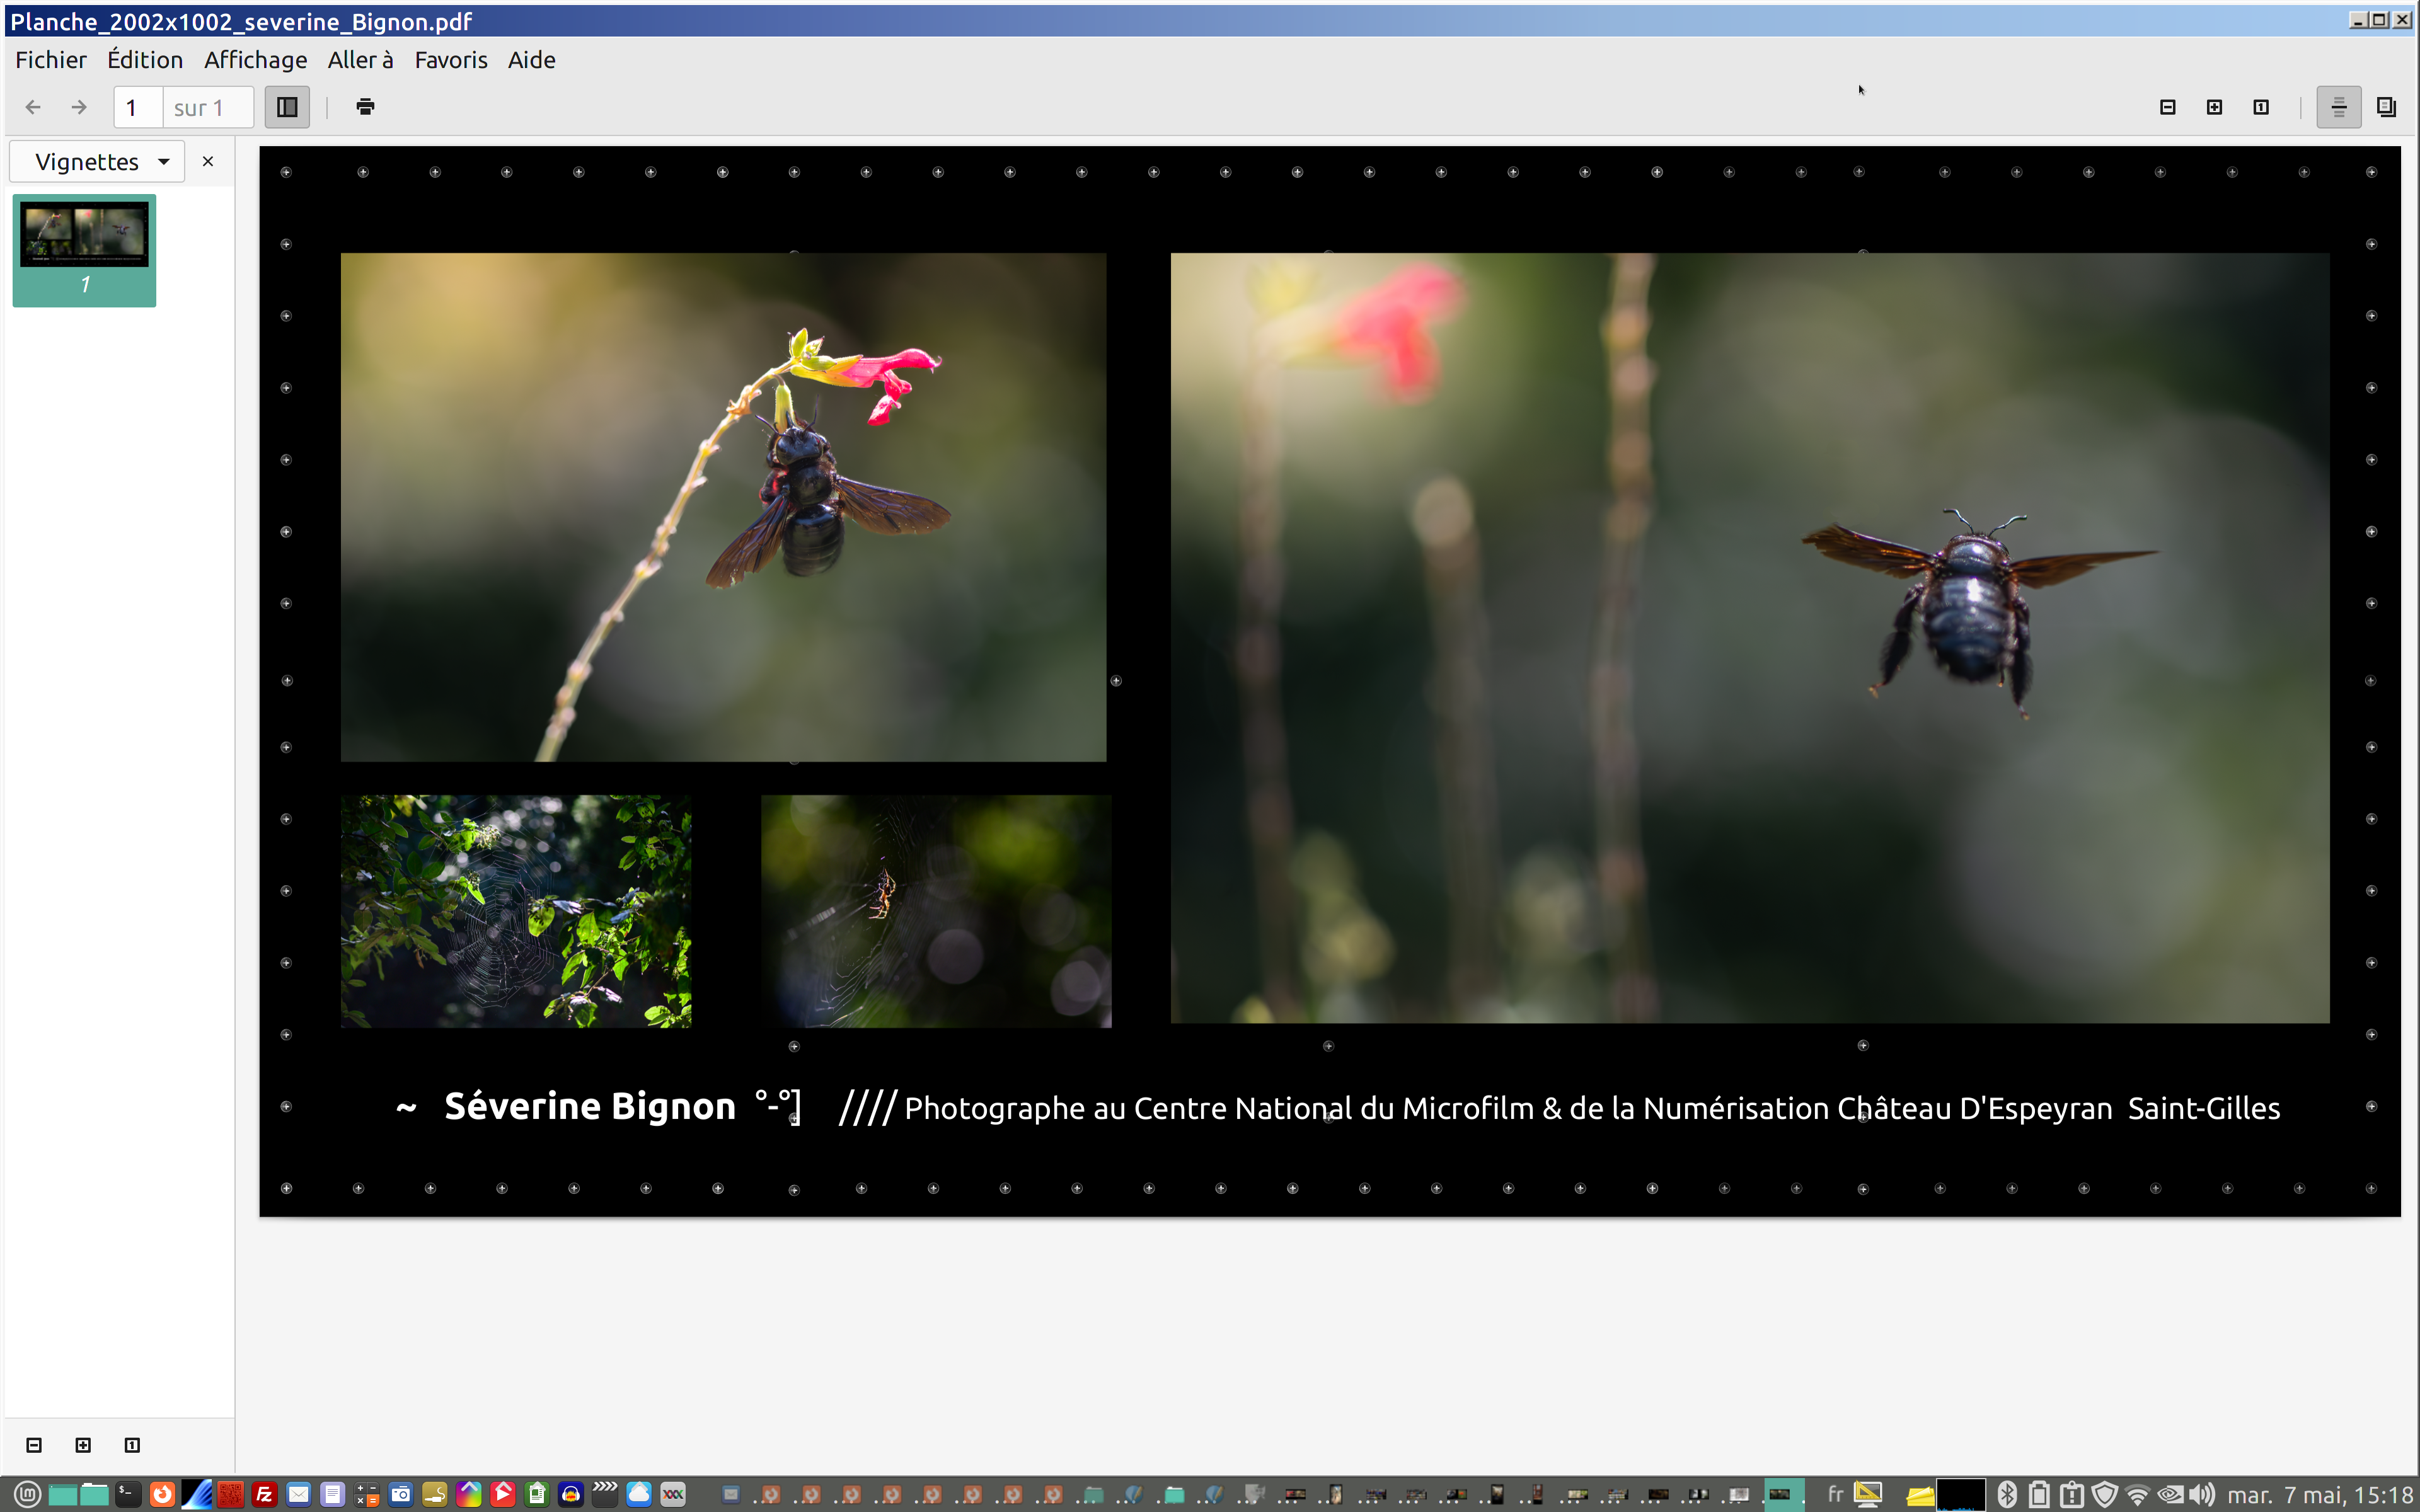Image resolution: width=2420 pixels, height=1512 pixels.
Task: Reset zoom to normal size in top toolbar
Action: point(2260,107)
